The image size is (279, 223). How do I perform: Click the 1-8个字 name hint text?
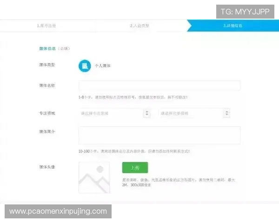point(133,98)
